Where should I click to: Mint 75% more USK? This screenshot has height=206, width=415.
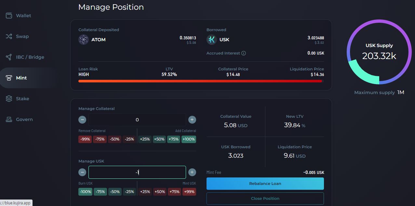pos(174,192)
